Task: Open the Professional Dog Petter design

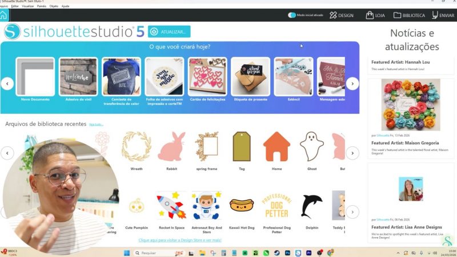Action: pos(276,206)
